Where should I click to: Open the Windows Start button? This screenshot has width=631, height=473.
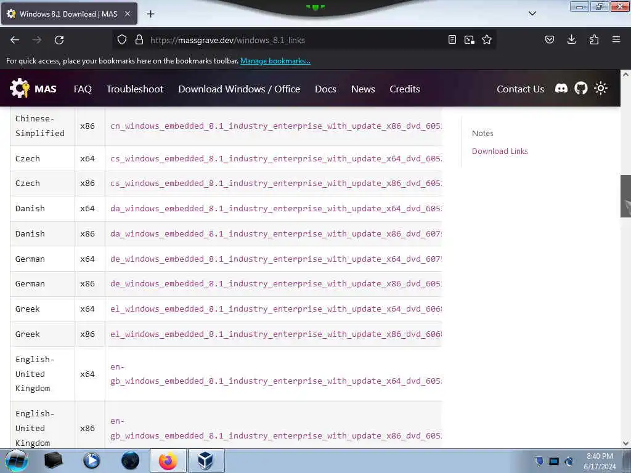(17, 461)
